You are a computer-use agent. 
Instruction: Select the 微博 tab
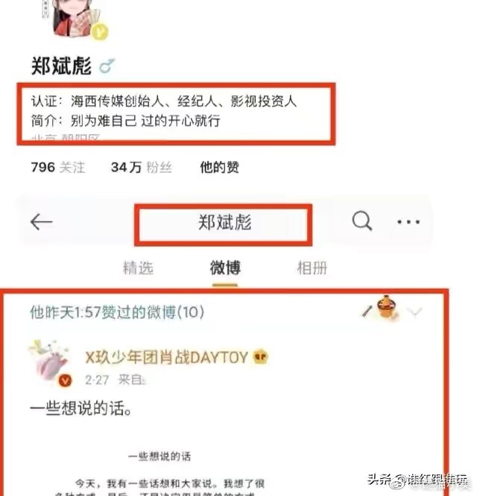[225, 268]
